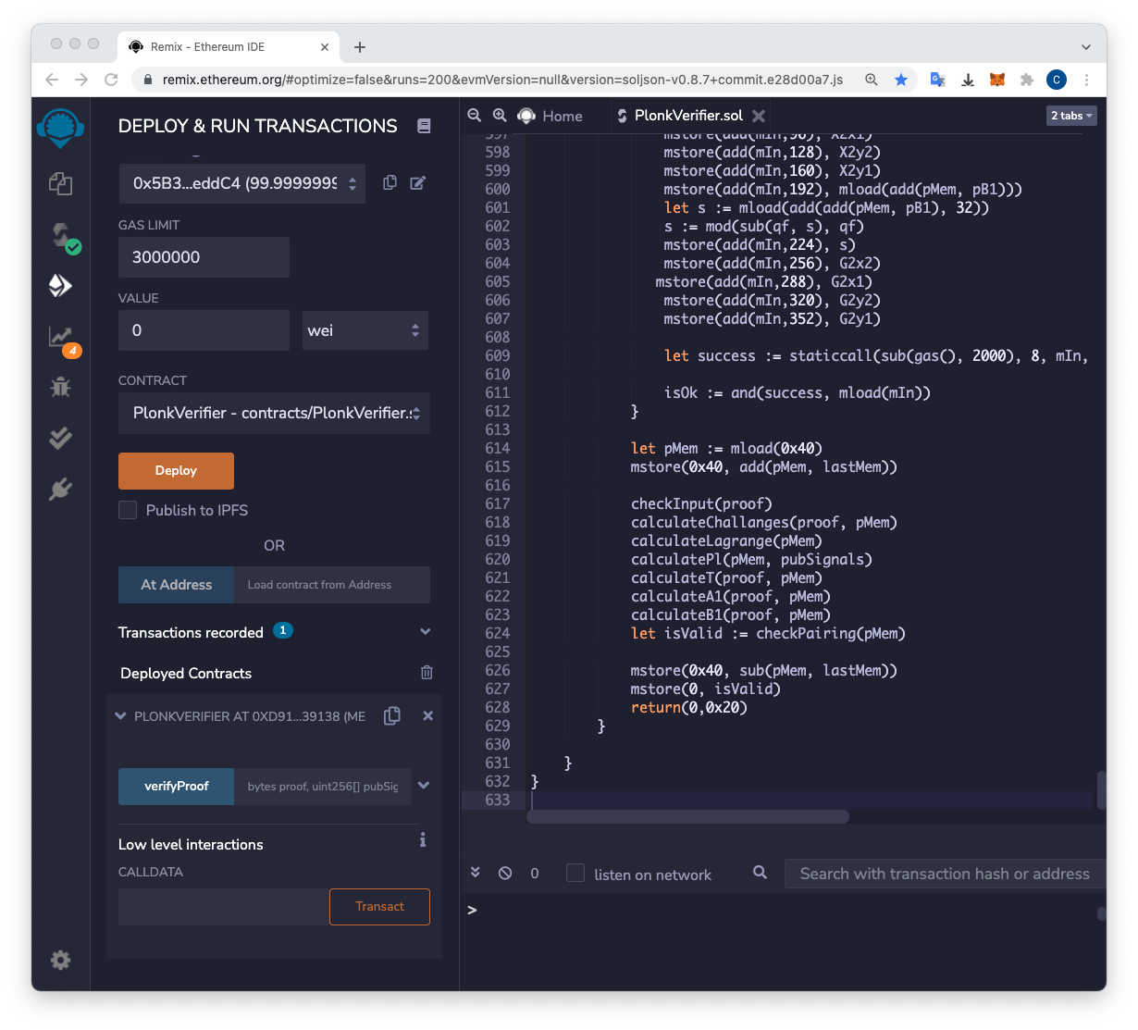
Task: Open the Chrome profile avatar C
Action: point(1057,80)
